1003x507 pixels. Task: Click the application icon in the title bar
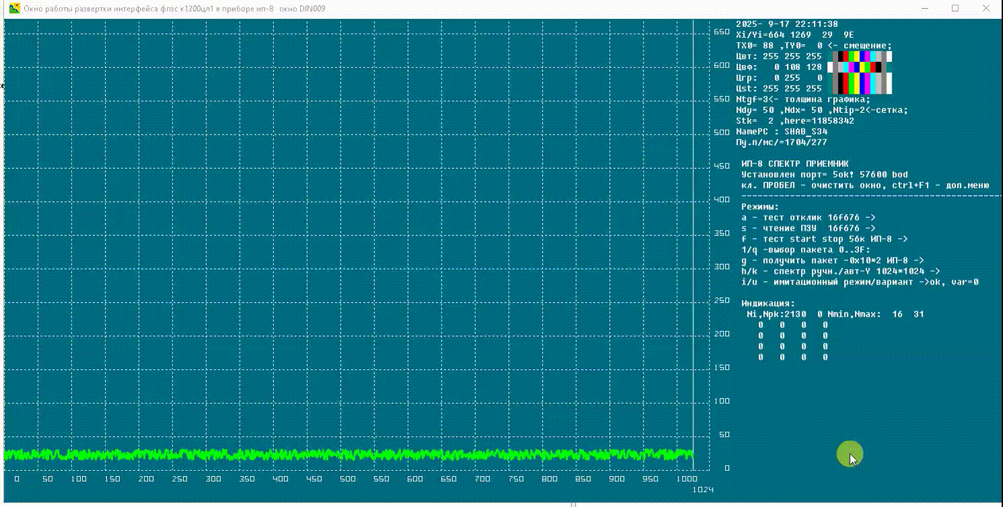point(13,9)
